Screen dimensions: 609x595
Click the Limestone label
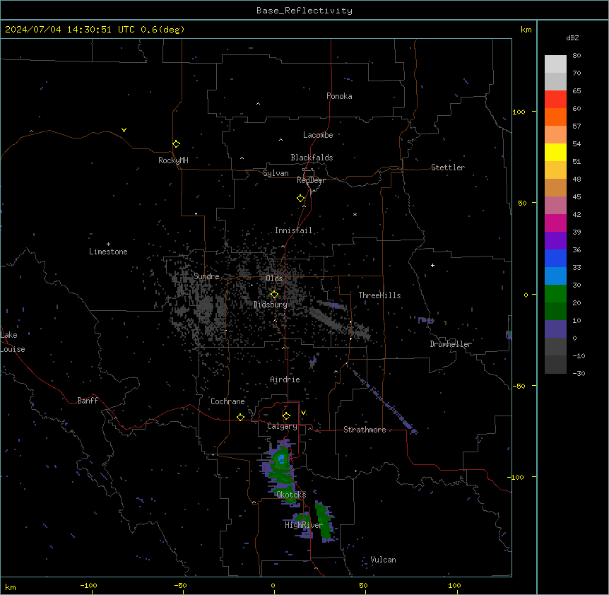[108, 252]
